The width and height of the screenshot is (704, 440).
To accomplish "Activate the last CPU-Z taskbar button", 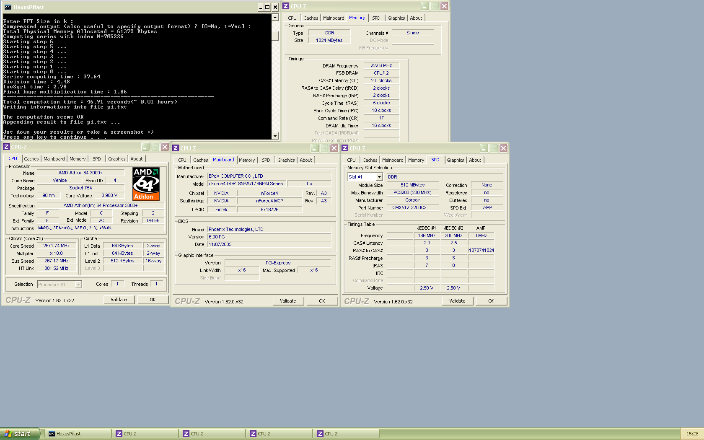I will click(346, 434).
